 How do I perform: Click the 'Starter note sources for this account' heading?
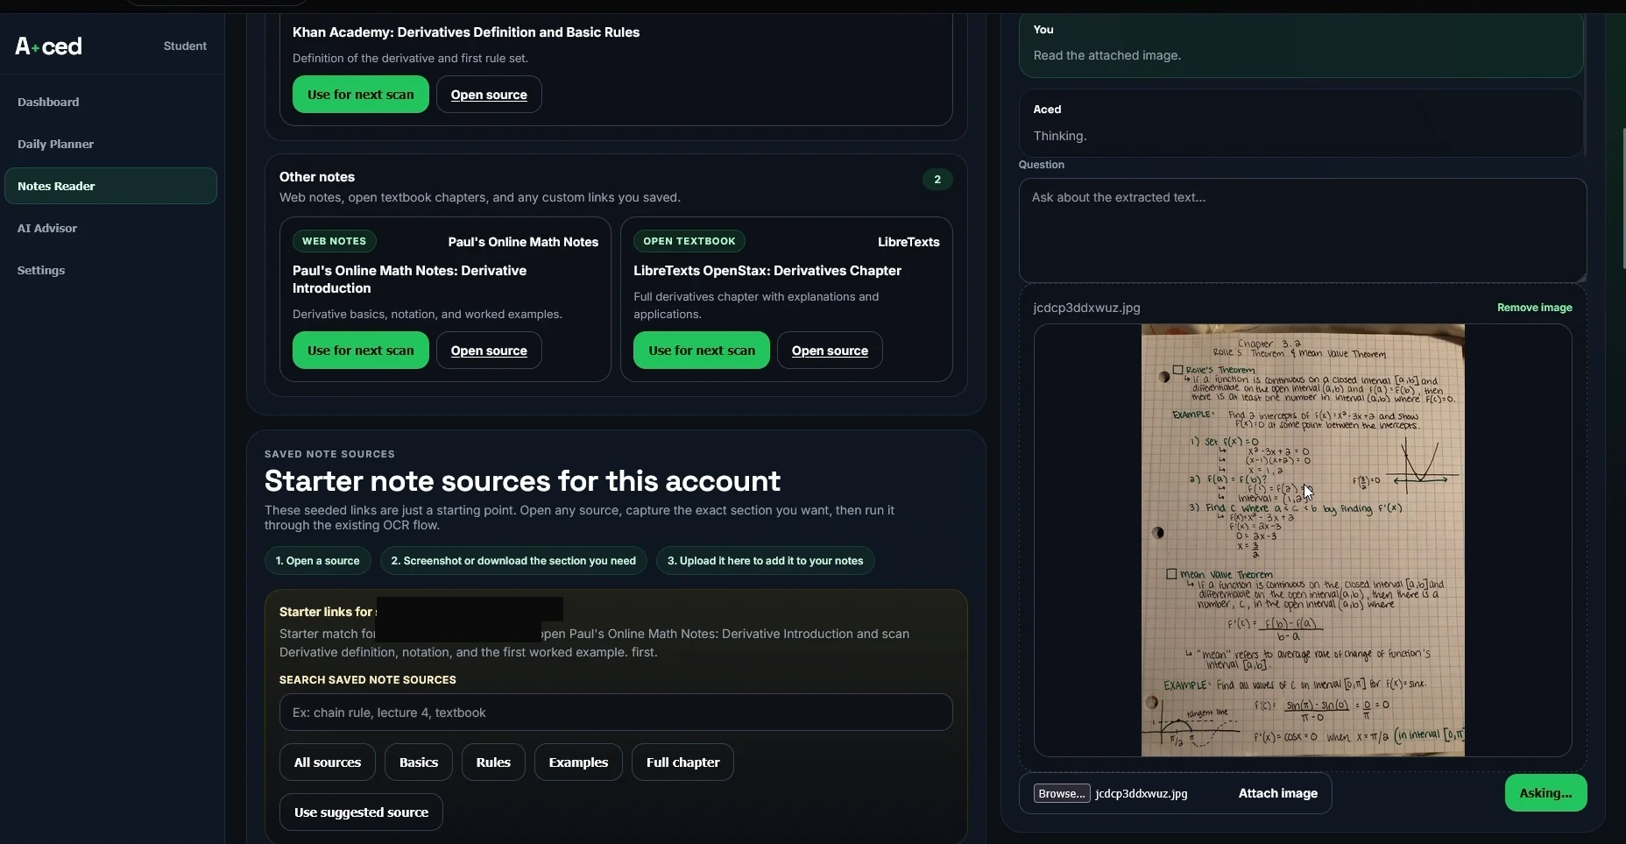[x=522, y=481]
